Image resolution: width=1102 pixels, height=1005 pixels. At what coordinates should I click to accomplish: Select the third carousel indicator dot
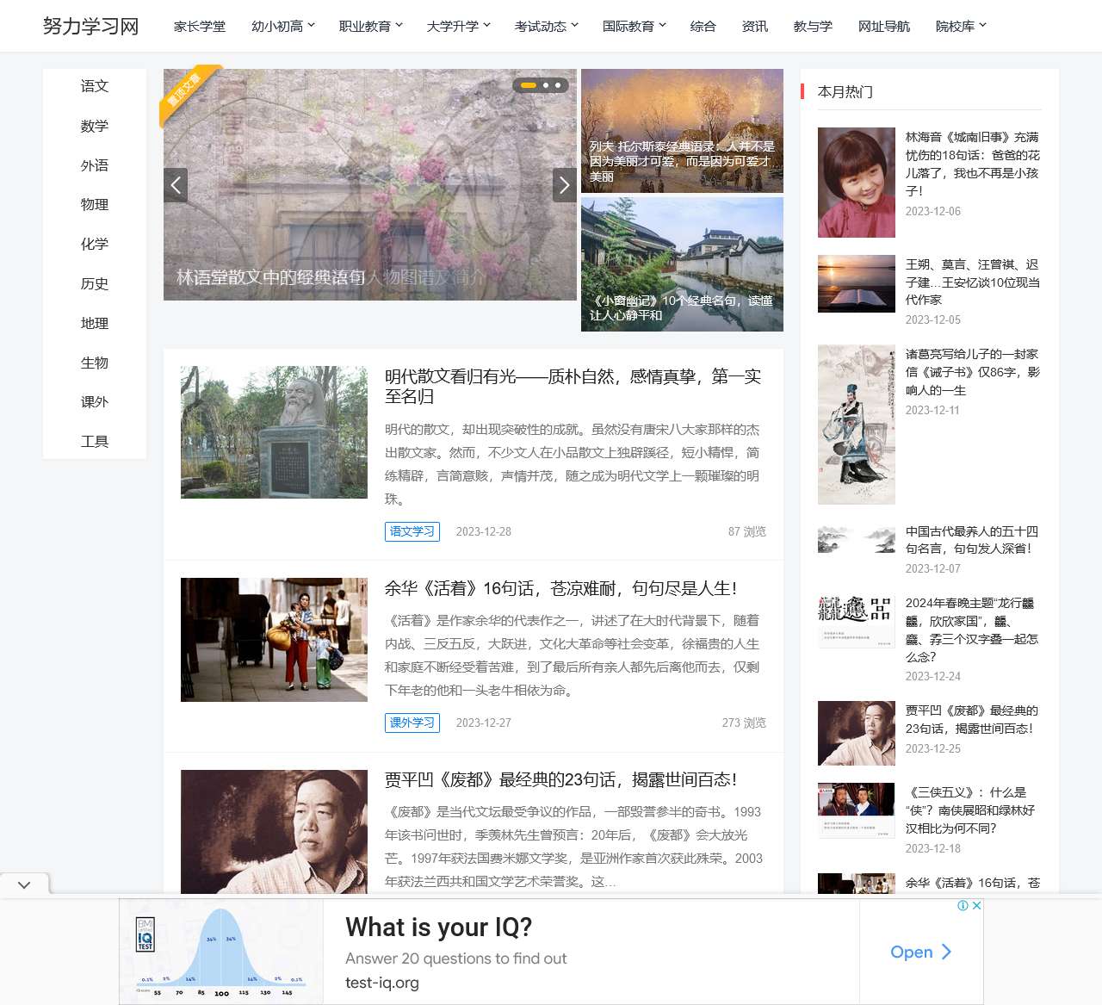[x=558, y=85]
